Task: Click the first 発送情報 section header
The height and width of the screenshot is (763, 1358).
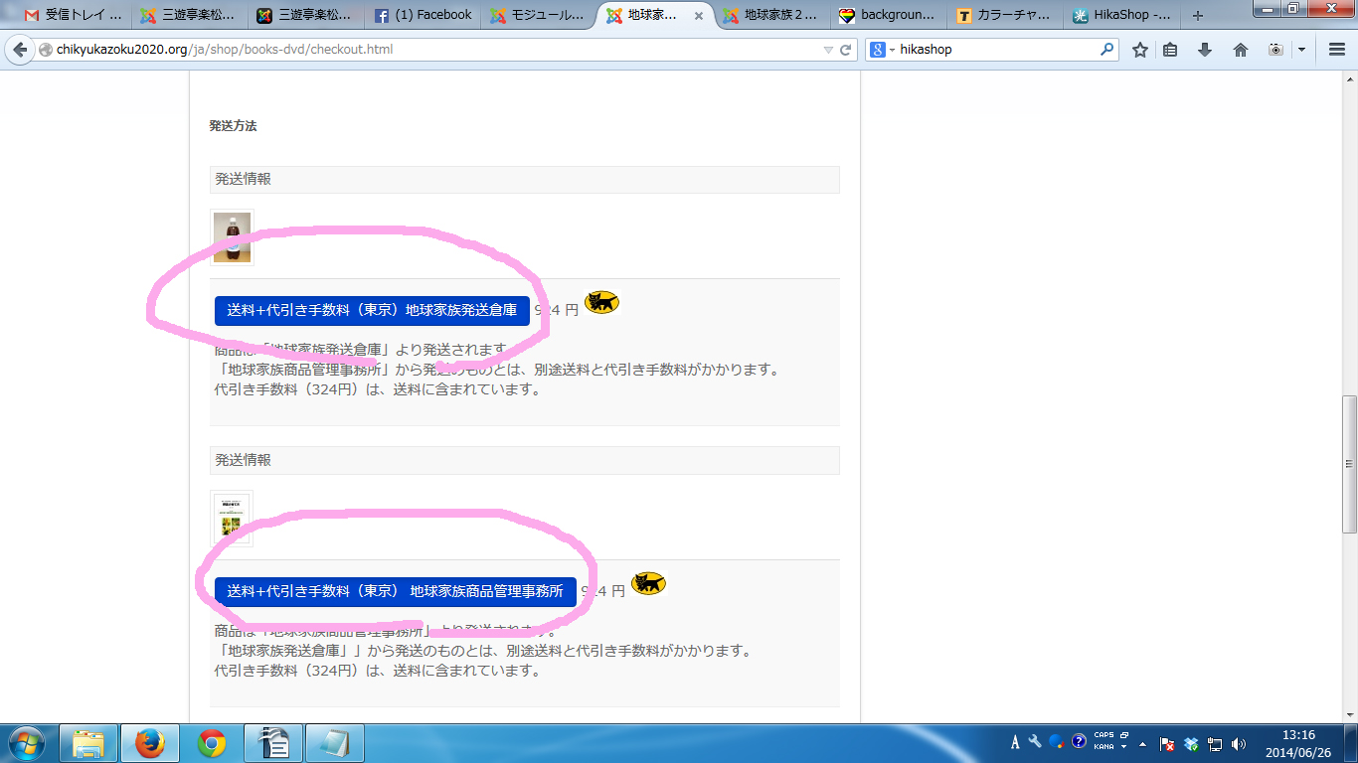Action: [x=525, y=179]
